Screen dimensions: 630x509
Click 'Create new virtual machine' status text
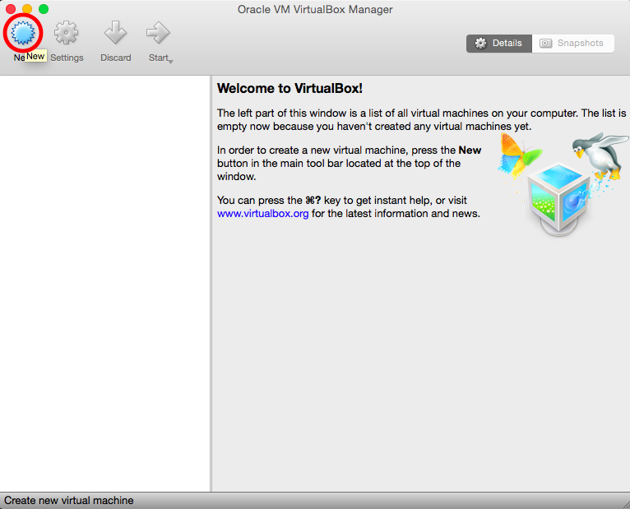pyautogui.click(x=69, y=500)
